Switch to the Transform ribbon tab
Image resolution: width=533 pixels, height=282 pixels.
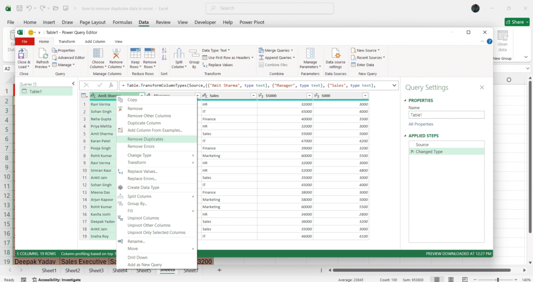point(67,42)
